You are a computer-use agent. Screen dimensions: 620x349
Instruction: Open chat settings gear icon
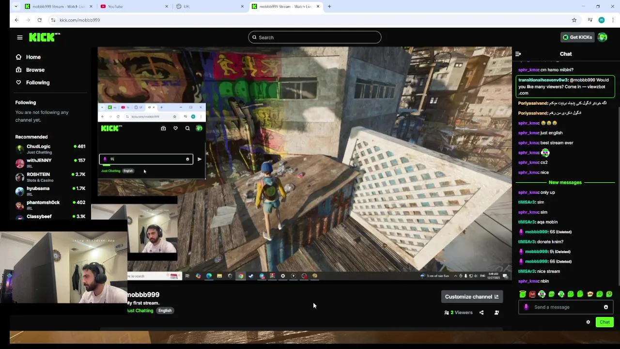(x=588, y=322)
